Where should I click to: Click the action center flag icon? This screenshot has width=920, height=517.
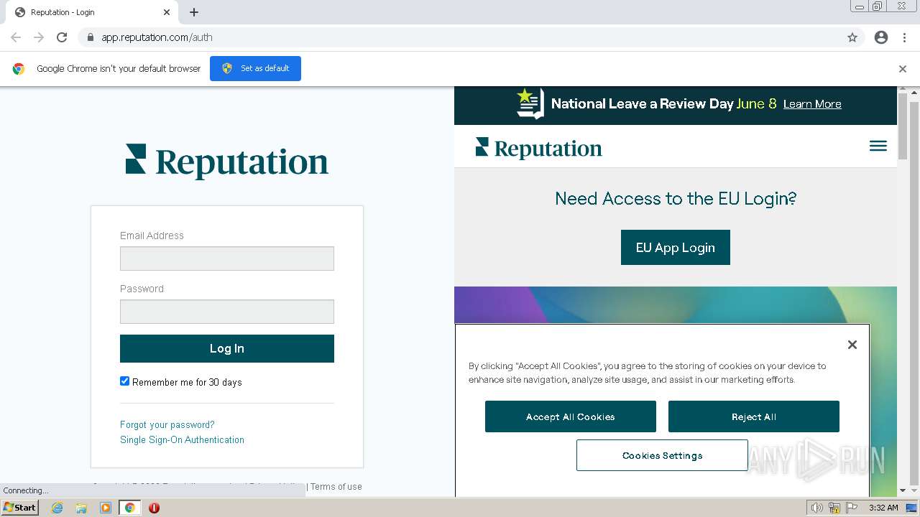[x=852, y=508]
